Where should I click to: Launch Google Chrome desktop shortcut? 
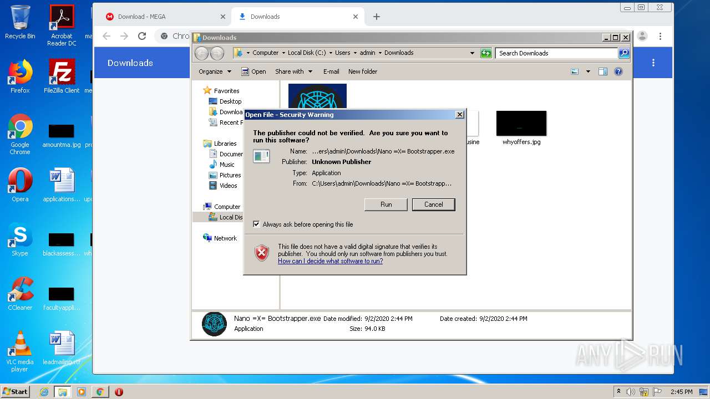[x=20, y=134]
